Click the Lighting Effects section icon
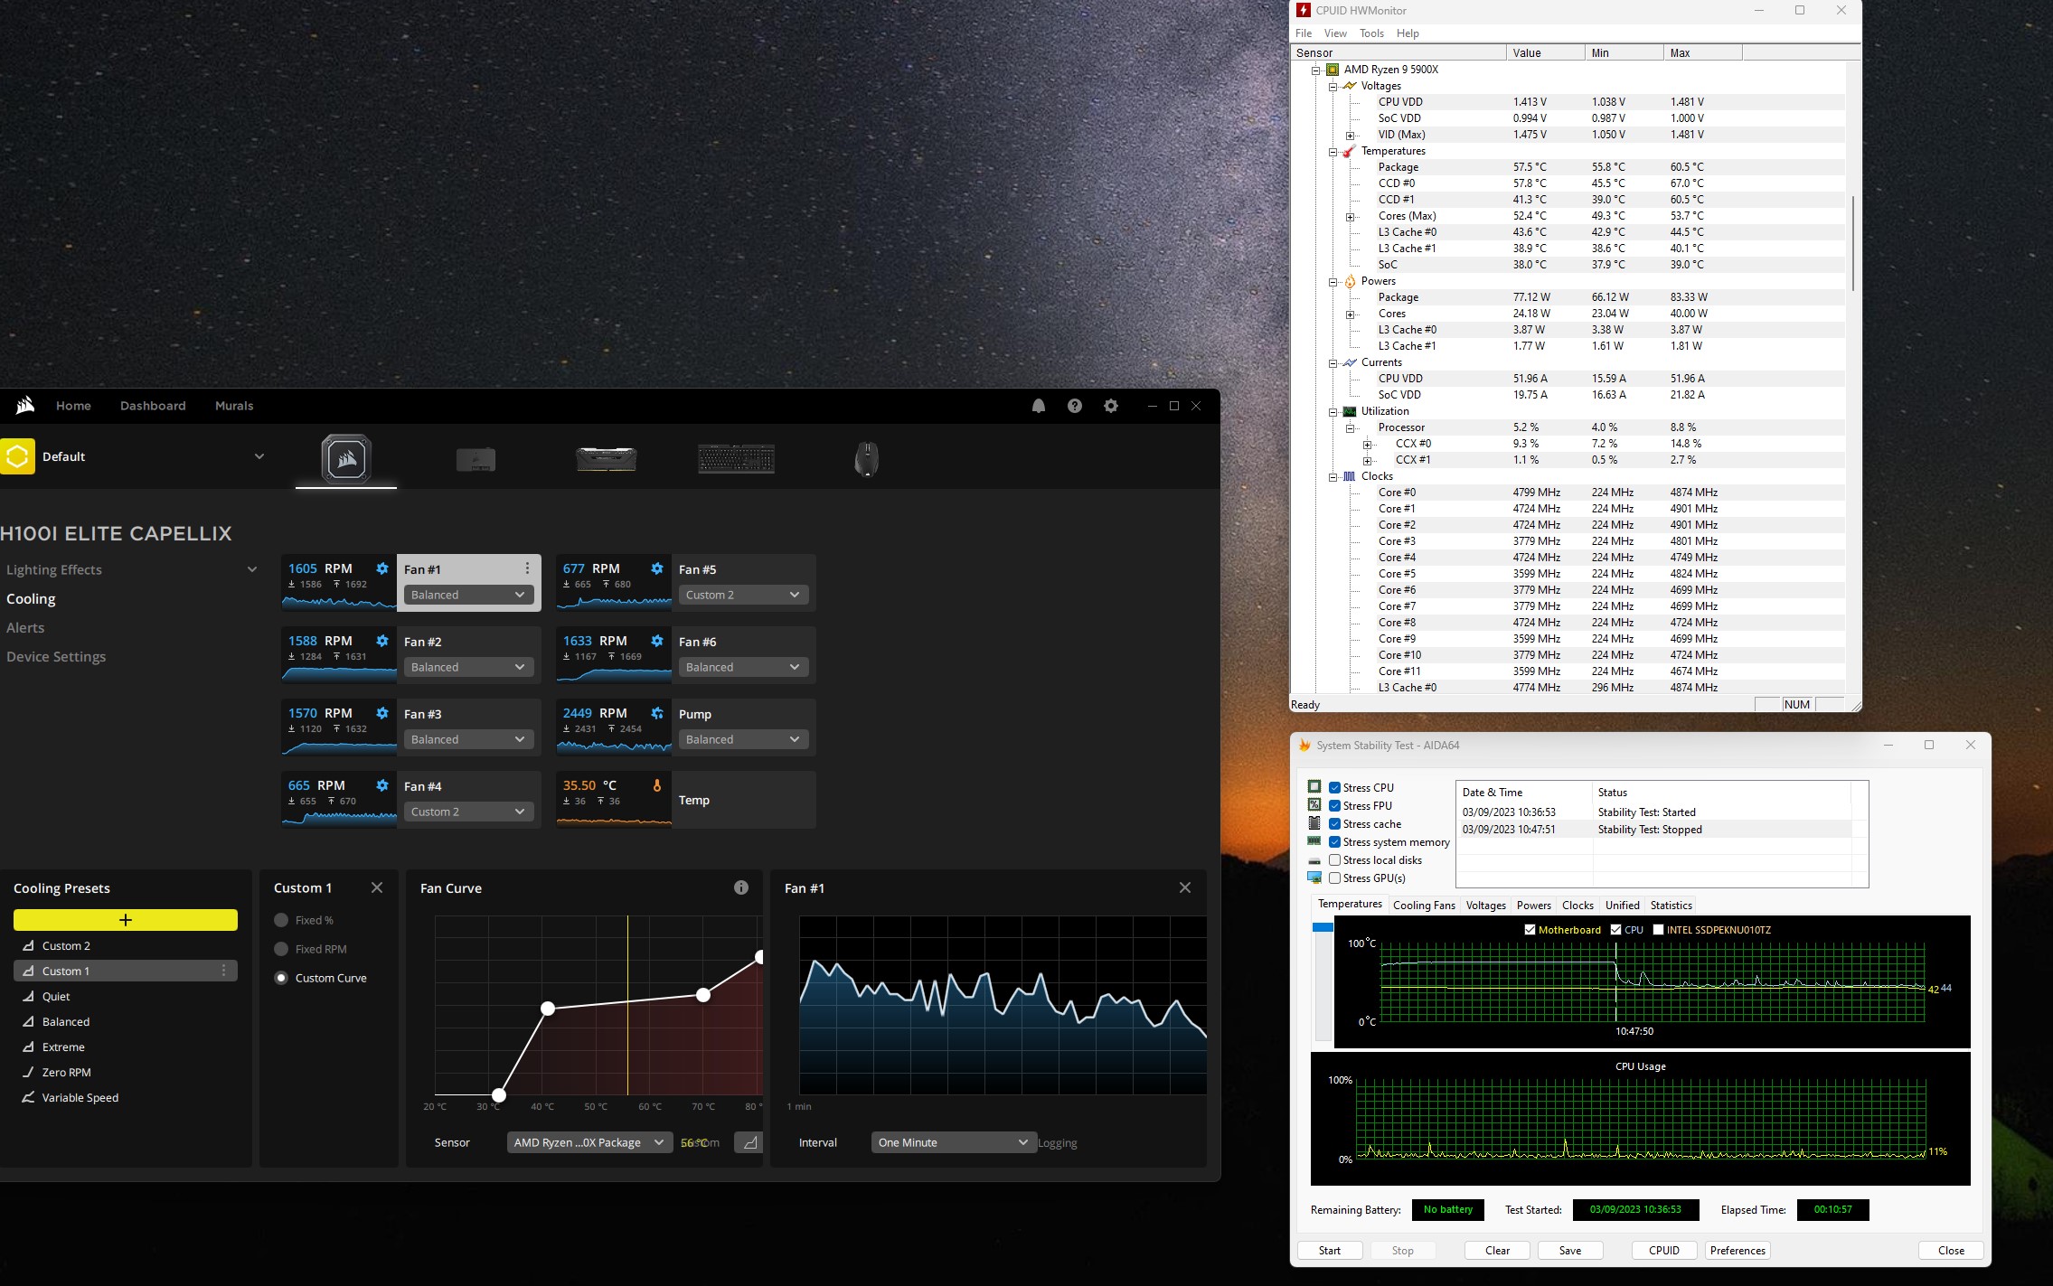The width and height of the screenshot is (2053, 1286). click(252, 569)
